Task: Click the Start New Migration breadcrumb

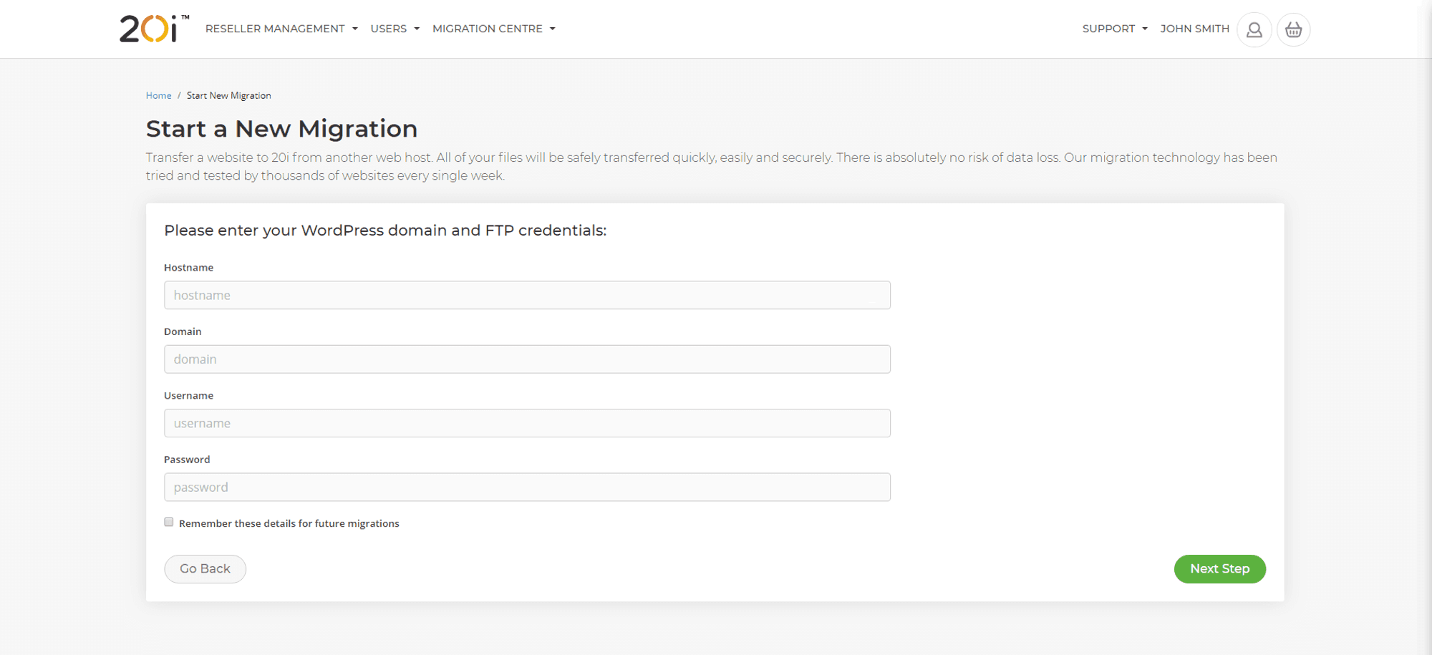Action: 228,95
